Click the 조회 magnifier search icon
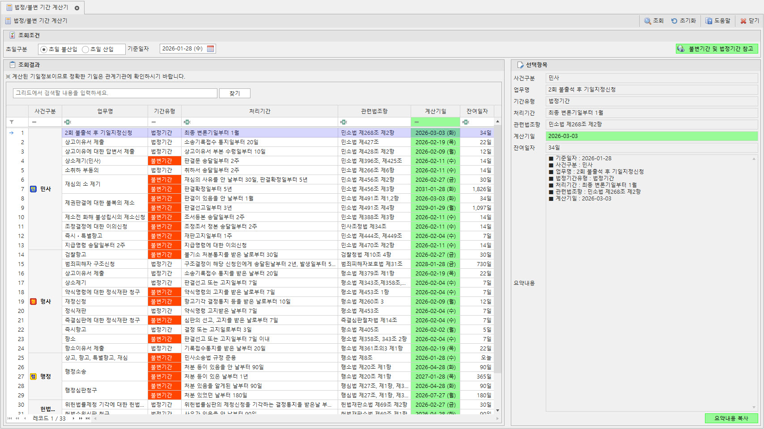 647,21
